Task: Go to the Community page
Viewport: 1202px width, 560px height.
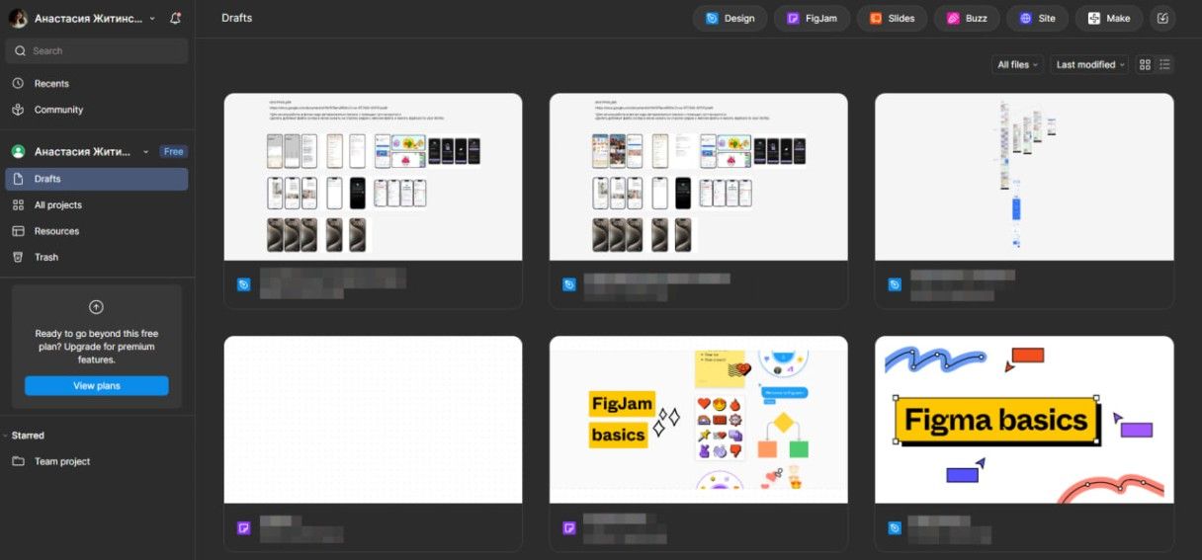Action: [58, 110]
